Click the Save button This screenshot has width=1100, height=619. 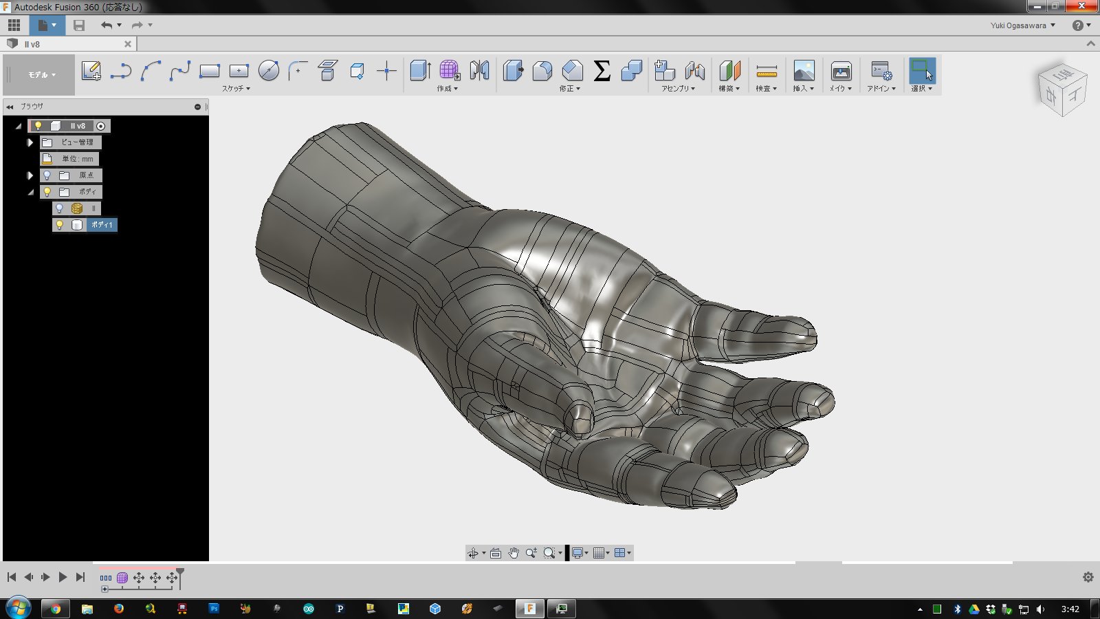79,25
